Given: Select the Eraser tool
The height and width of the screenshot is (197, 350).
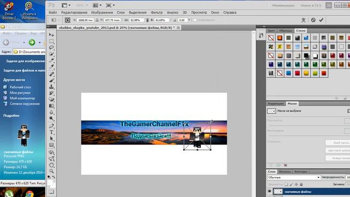Looking at the screenshot, I should 51,100.
